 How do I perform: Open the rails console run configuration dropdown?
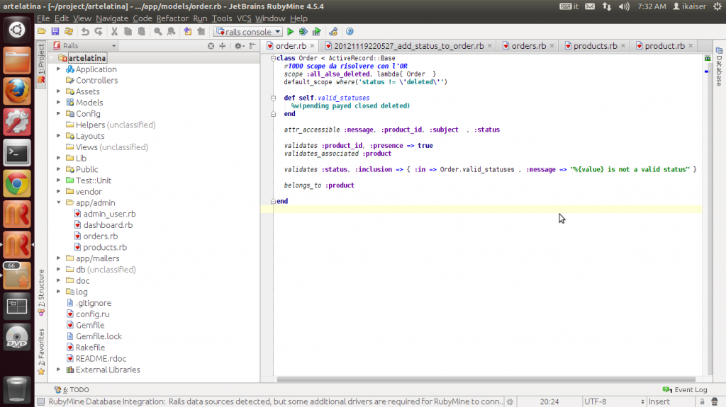248,32
